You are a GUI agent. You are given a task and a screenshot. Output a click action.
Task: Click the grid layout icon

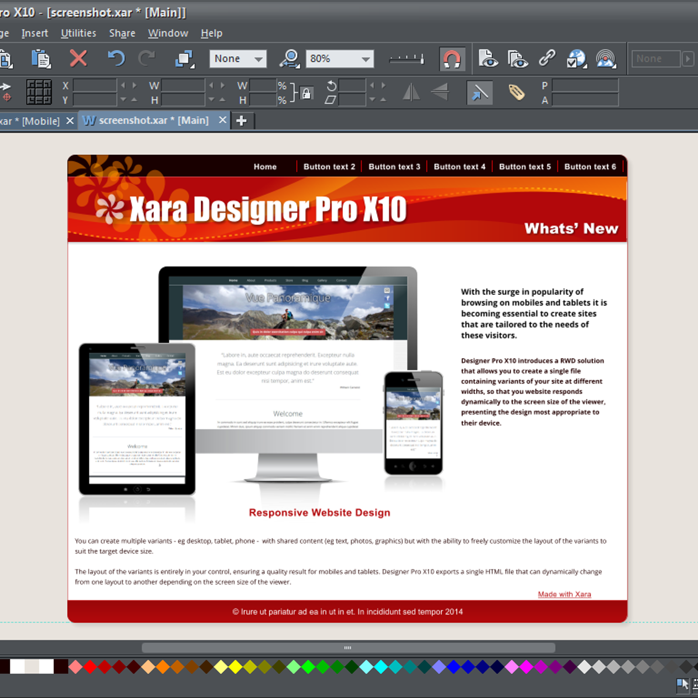pyautogui.click(x=39, y=92)
